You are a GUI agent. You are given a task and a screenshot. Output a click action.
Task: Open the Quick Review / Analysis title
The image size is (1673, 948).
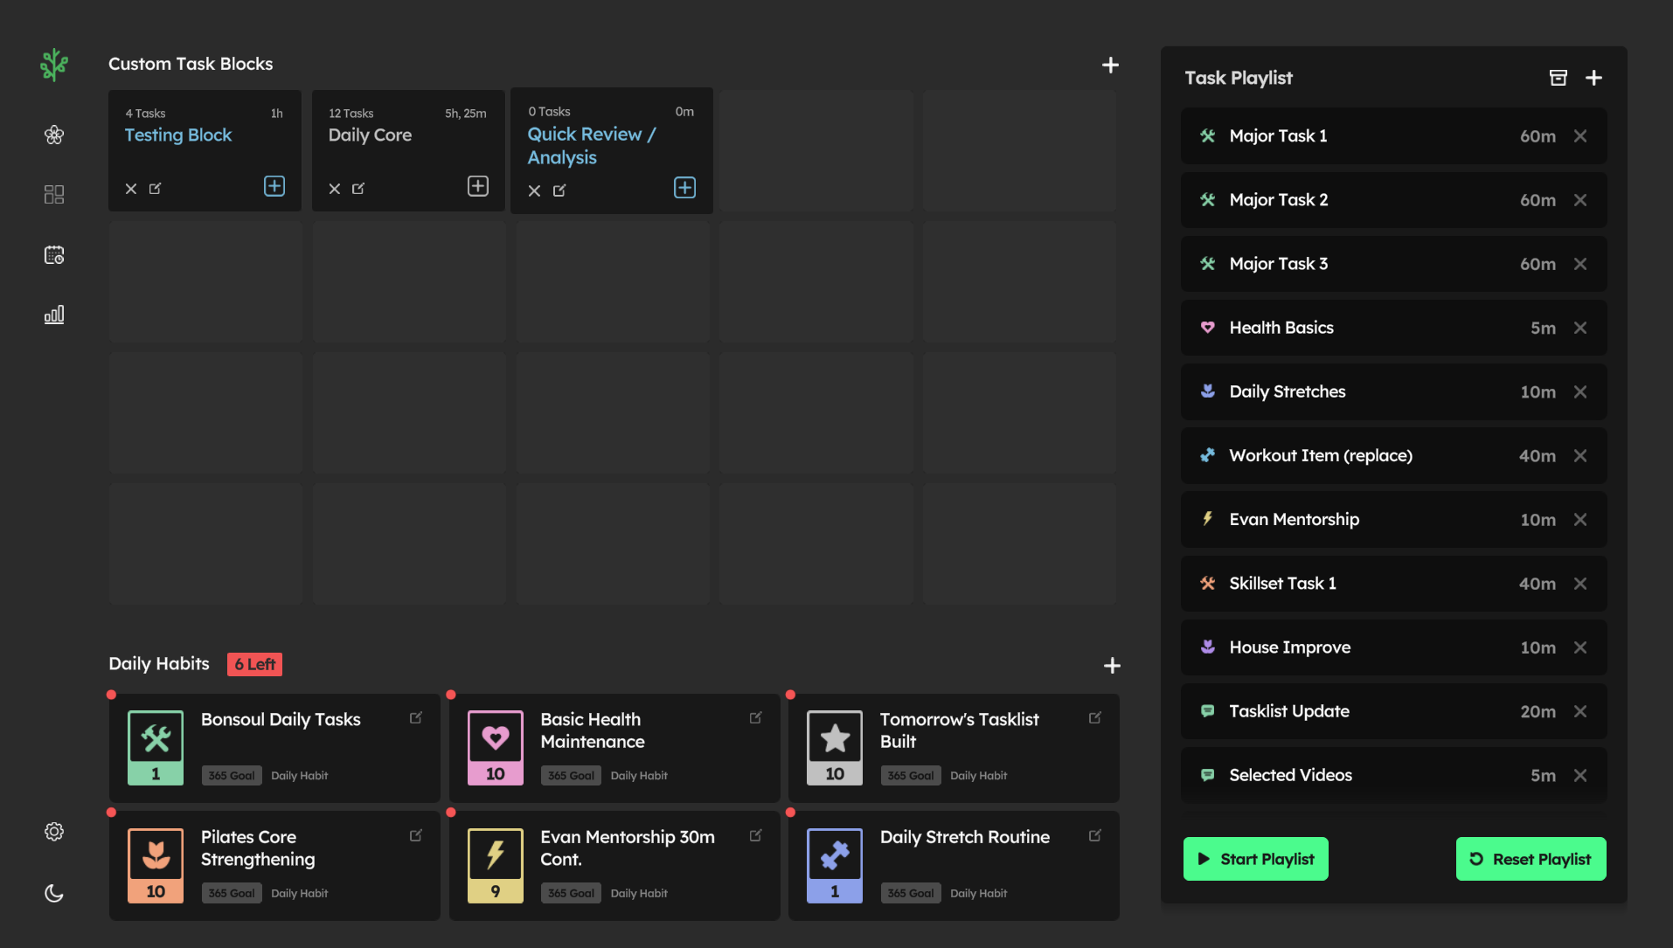[592, 146]
